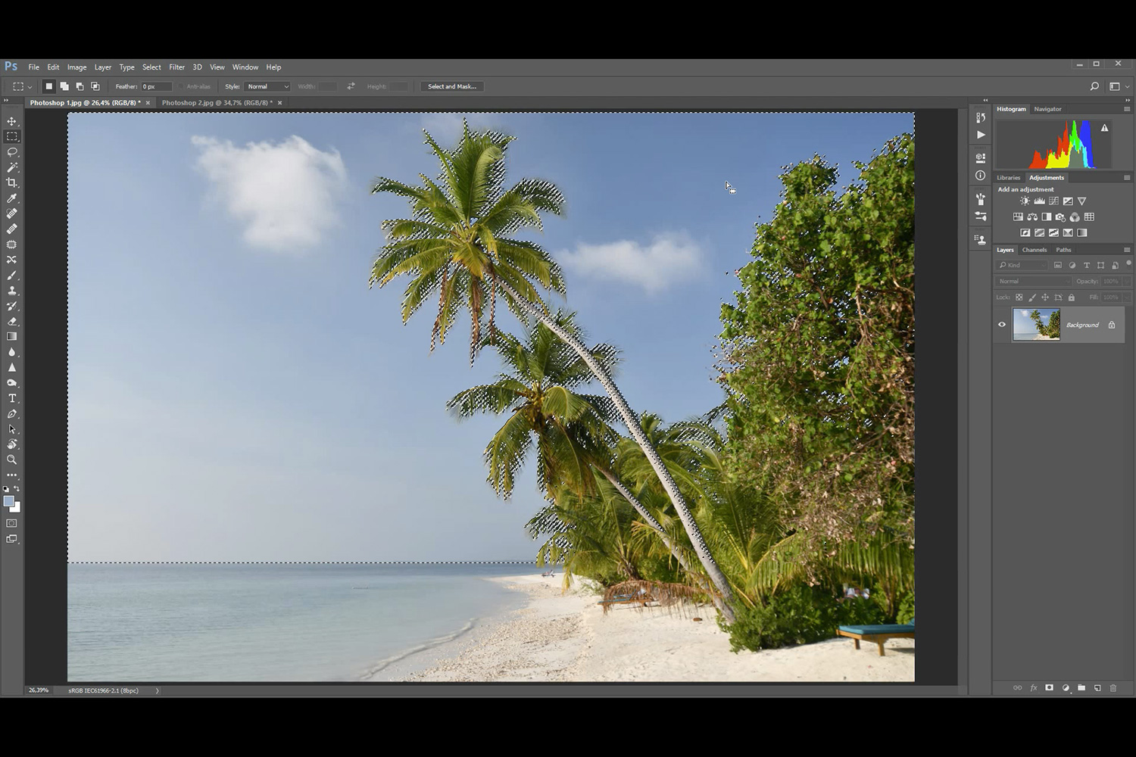Open the Histogram panel options menu
The height and width of the screenshot is (757, 1136).
(1127, 109)
